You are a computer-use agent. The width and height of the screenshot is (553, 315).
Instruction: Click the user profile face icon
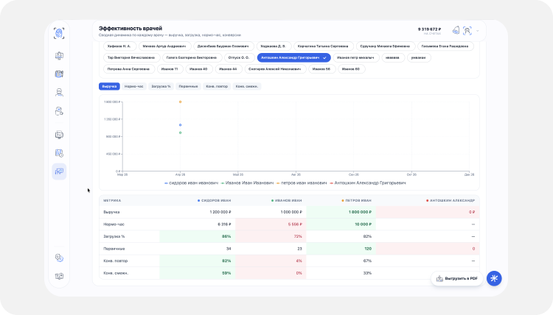click(x=467, y=31)
